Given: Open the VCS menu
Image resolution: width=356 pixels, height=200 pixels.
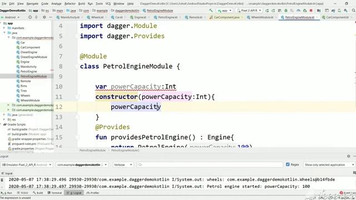Looking at the screenshot, I should tap(108, 4).
